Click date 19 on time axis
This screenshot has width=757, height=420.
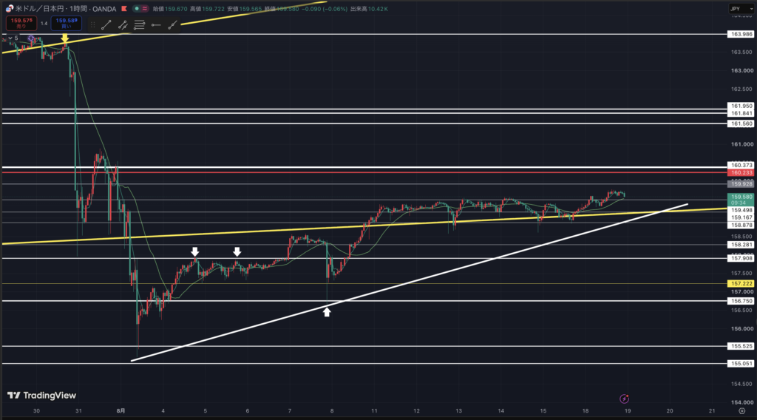tap(628, 411)
